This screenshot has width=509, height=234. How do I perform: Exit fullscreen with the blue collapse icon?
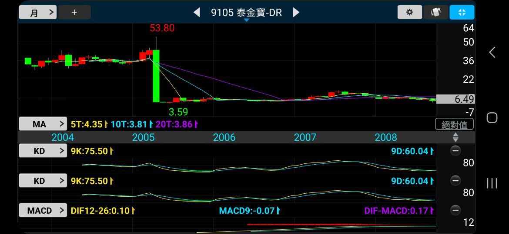pos(462,12)
